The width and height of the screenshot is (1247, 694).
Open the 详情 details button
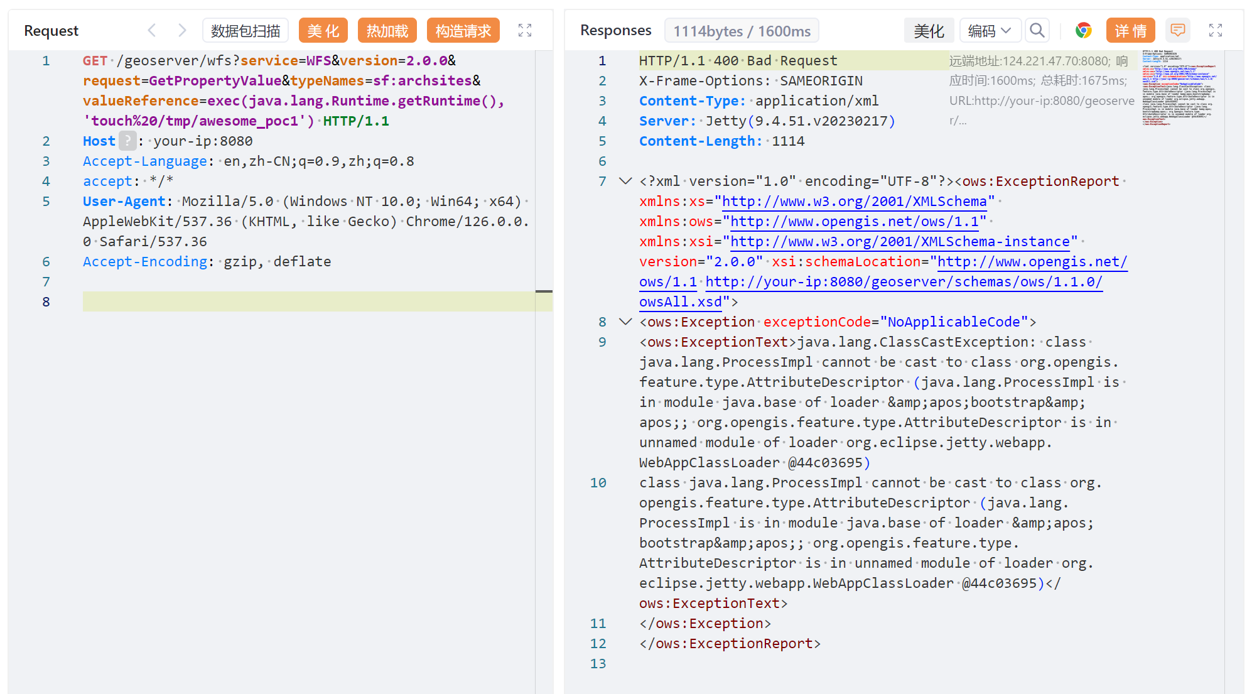[x=1130, y=30]
